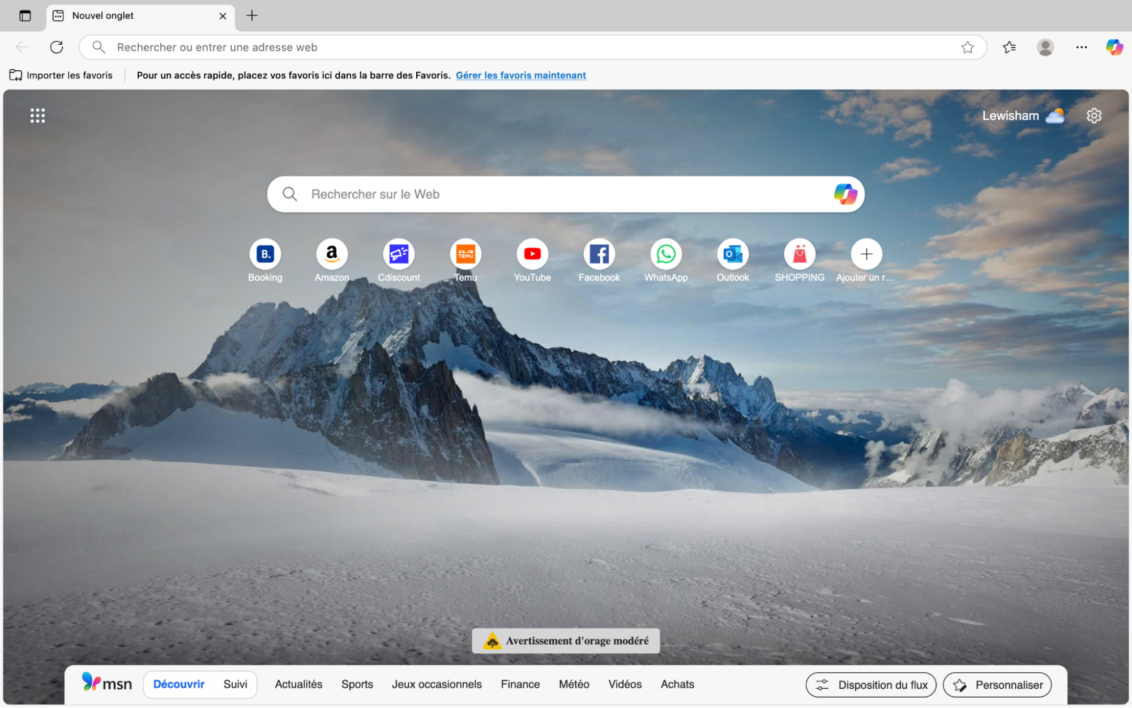The image size is (1132, 708).
Task: Open the page settings gear
Action: coord(1093,115)
